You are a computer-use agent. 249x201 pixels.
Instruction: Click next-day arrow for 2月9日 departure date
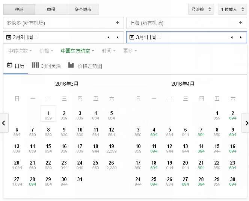click(x=117, y=37)
